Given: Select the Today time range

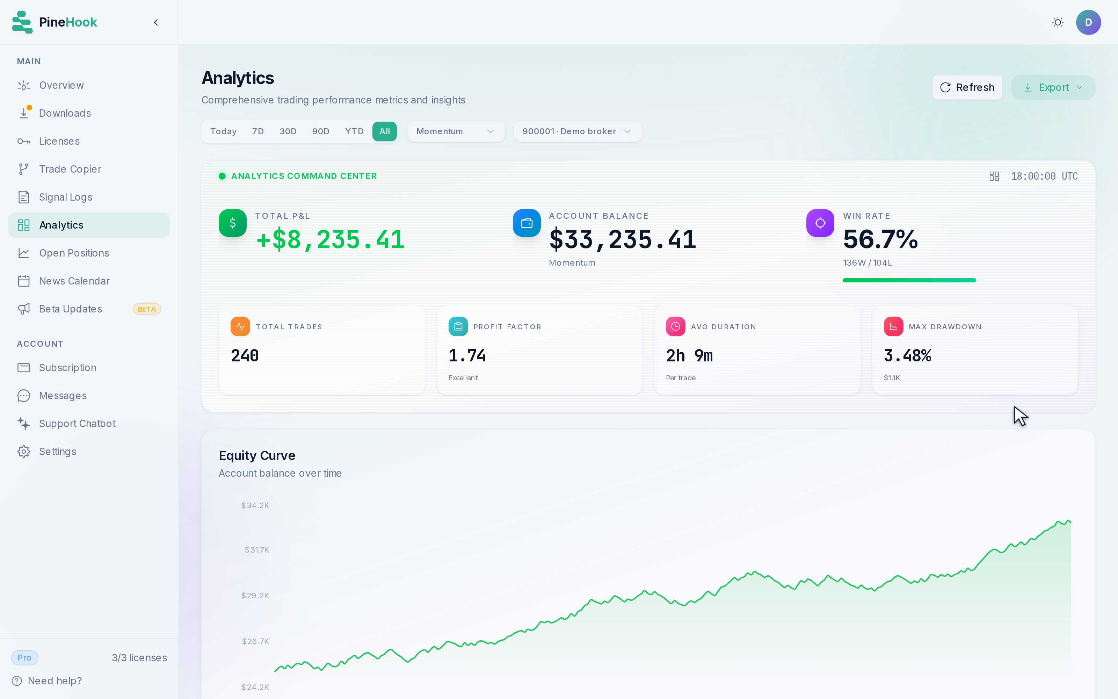Looking at the screenshot, I should (x=224, y=132).
